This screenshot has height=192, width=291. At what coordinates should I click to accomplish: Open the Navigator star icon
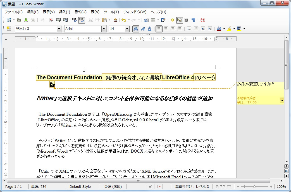[172, 20]
